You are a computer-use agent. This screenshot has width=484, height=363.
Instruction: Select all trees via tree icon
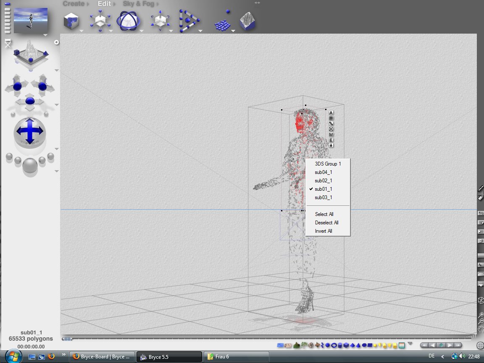304,345
